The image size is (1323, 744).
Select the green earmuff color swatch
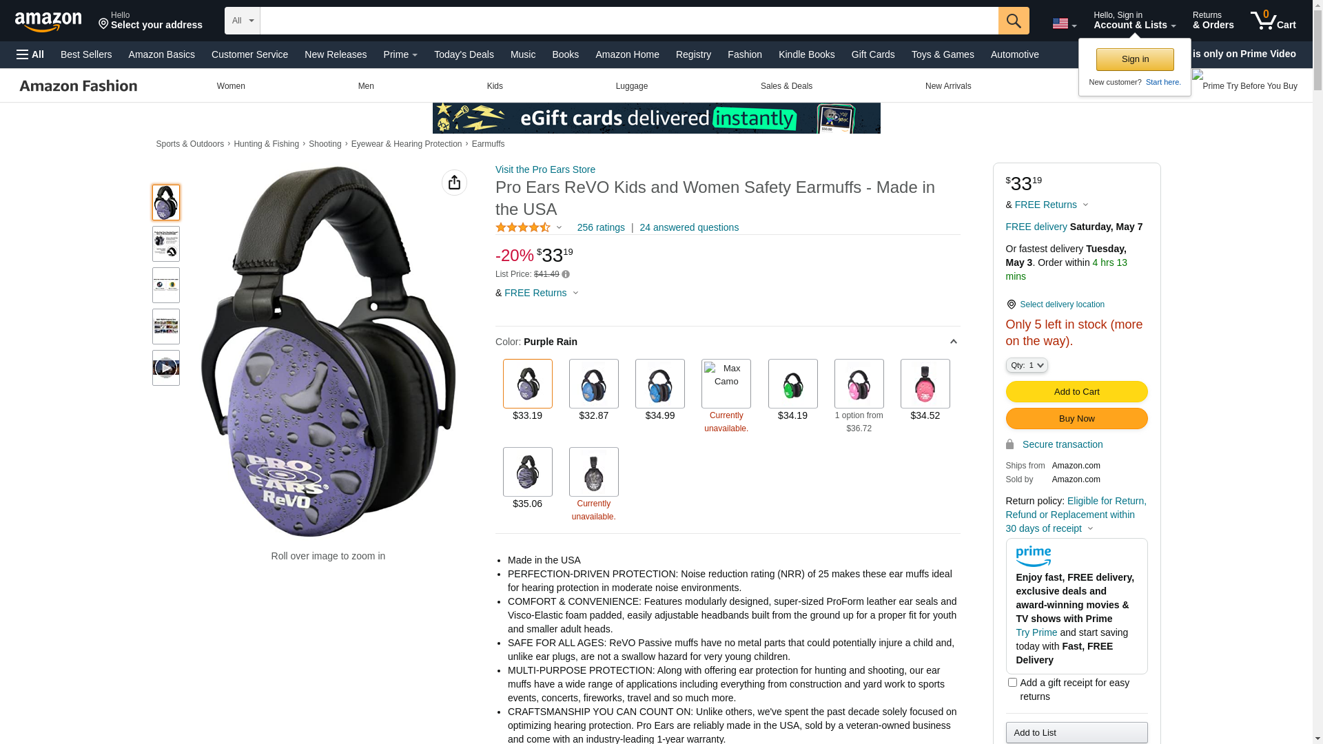[792, 384]
